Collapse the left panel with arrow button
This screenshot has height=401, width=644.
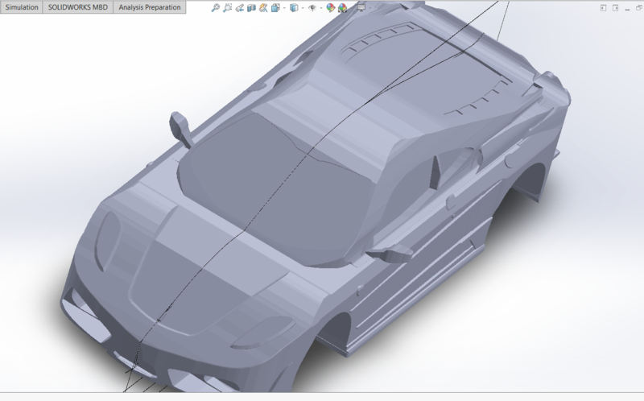pyautogui.click(x=603, y=8)
